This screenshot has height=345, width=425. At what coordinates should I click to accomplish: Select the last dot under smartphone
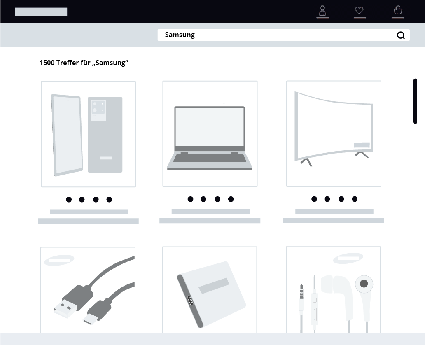click(109, 199)
